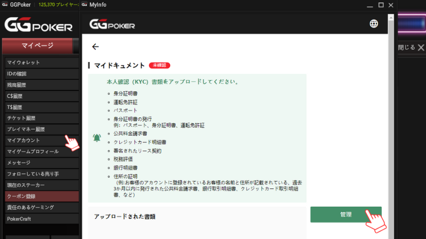Click the MyInfo window title icon
Viewport: 426px width, 239px height.
85,5
